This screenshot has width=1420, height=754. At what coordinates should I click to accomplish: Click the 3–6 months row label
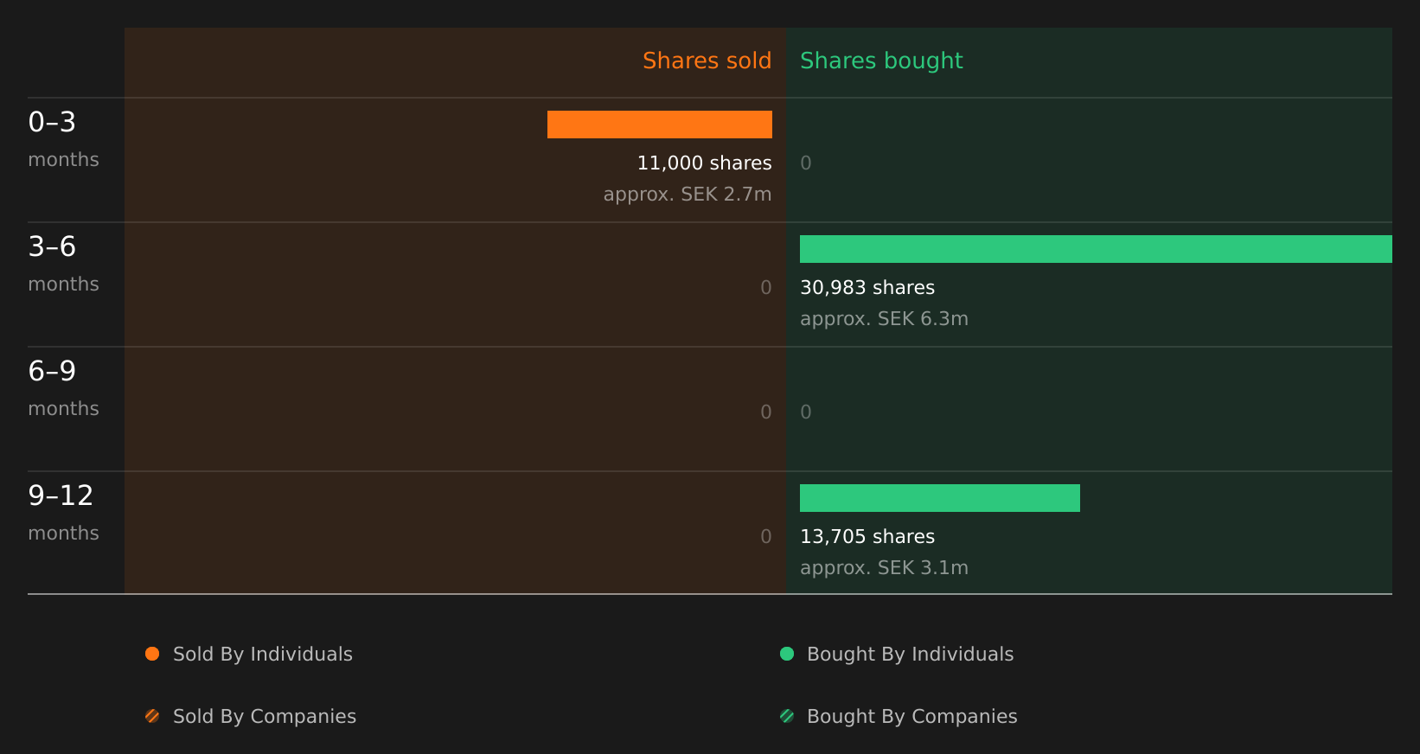[x=63, y=264]
